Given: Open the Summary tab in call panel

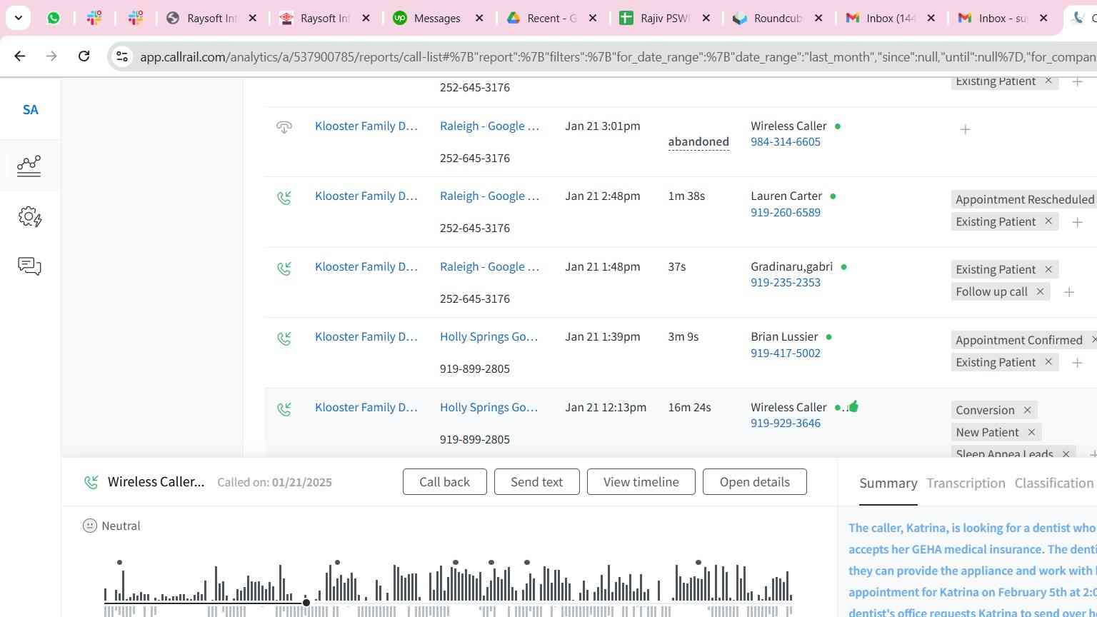Looking at the screenshot, I should click(x=888, y=483).
